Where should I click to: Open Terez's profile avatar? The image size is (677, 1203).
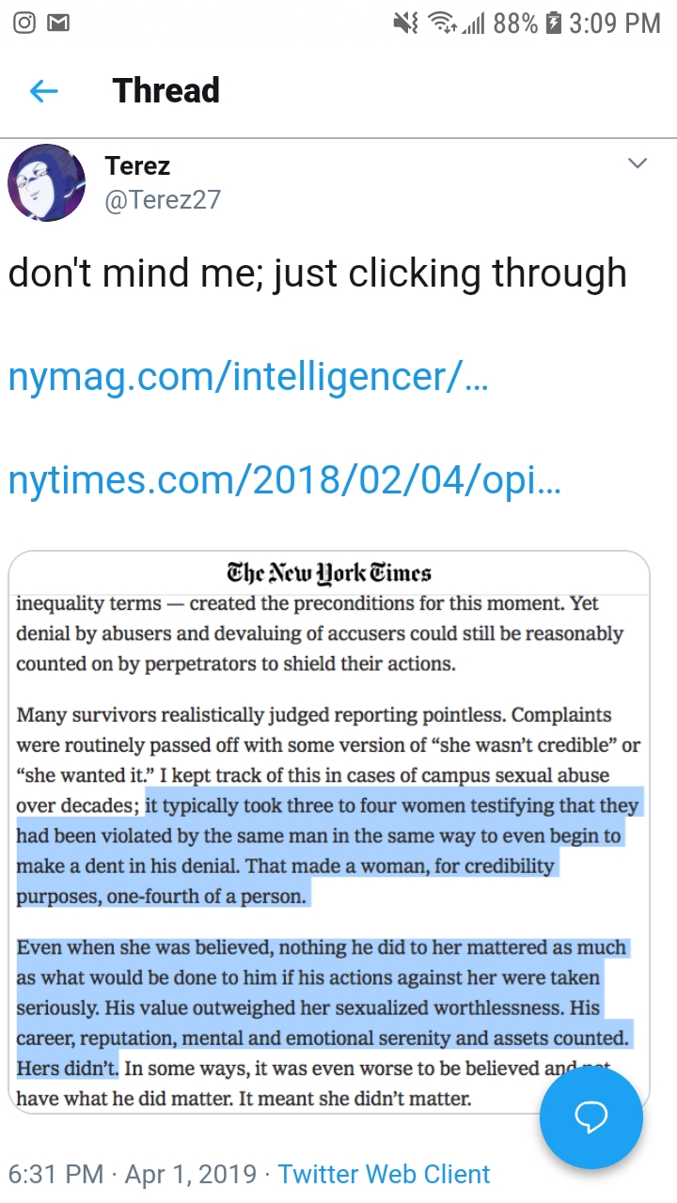47,182
